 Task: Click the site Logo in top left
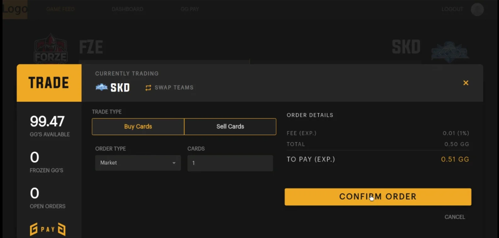[x=15, y=9]
